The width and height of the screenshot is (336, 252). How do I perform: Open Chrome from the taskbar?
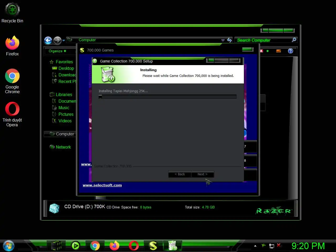tap(95, 246)
